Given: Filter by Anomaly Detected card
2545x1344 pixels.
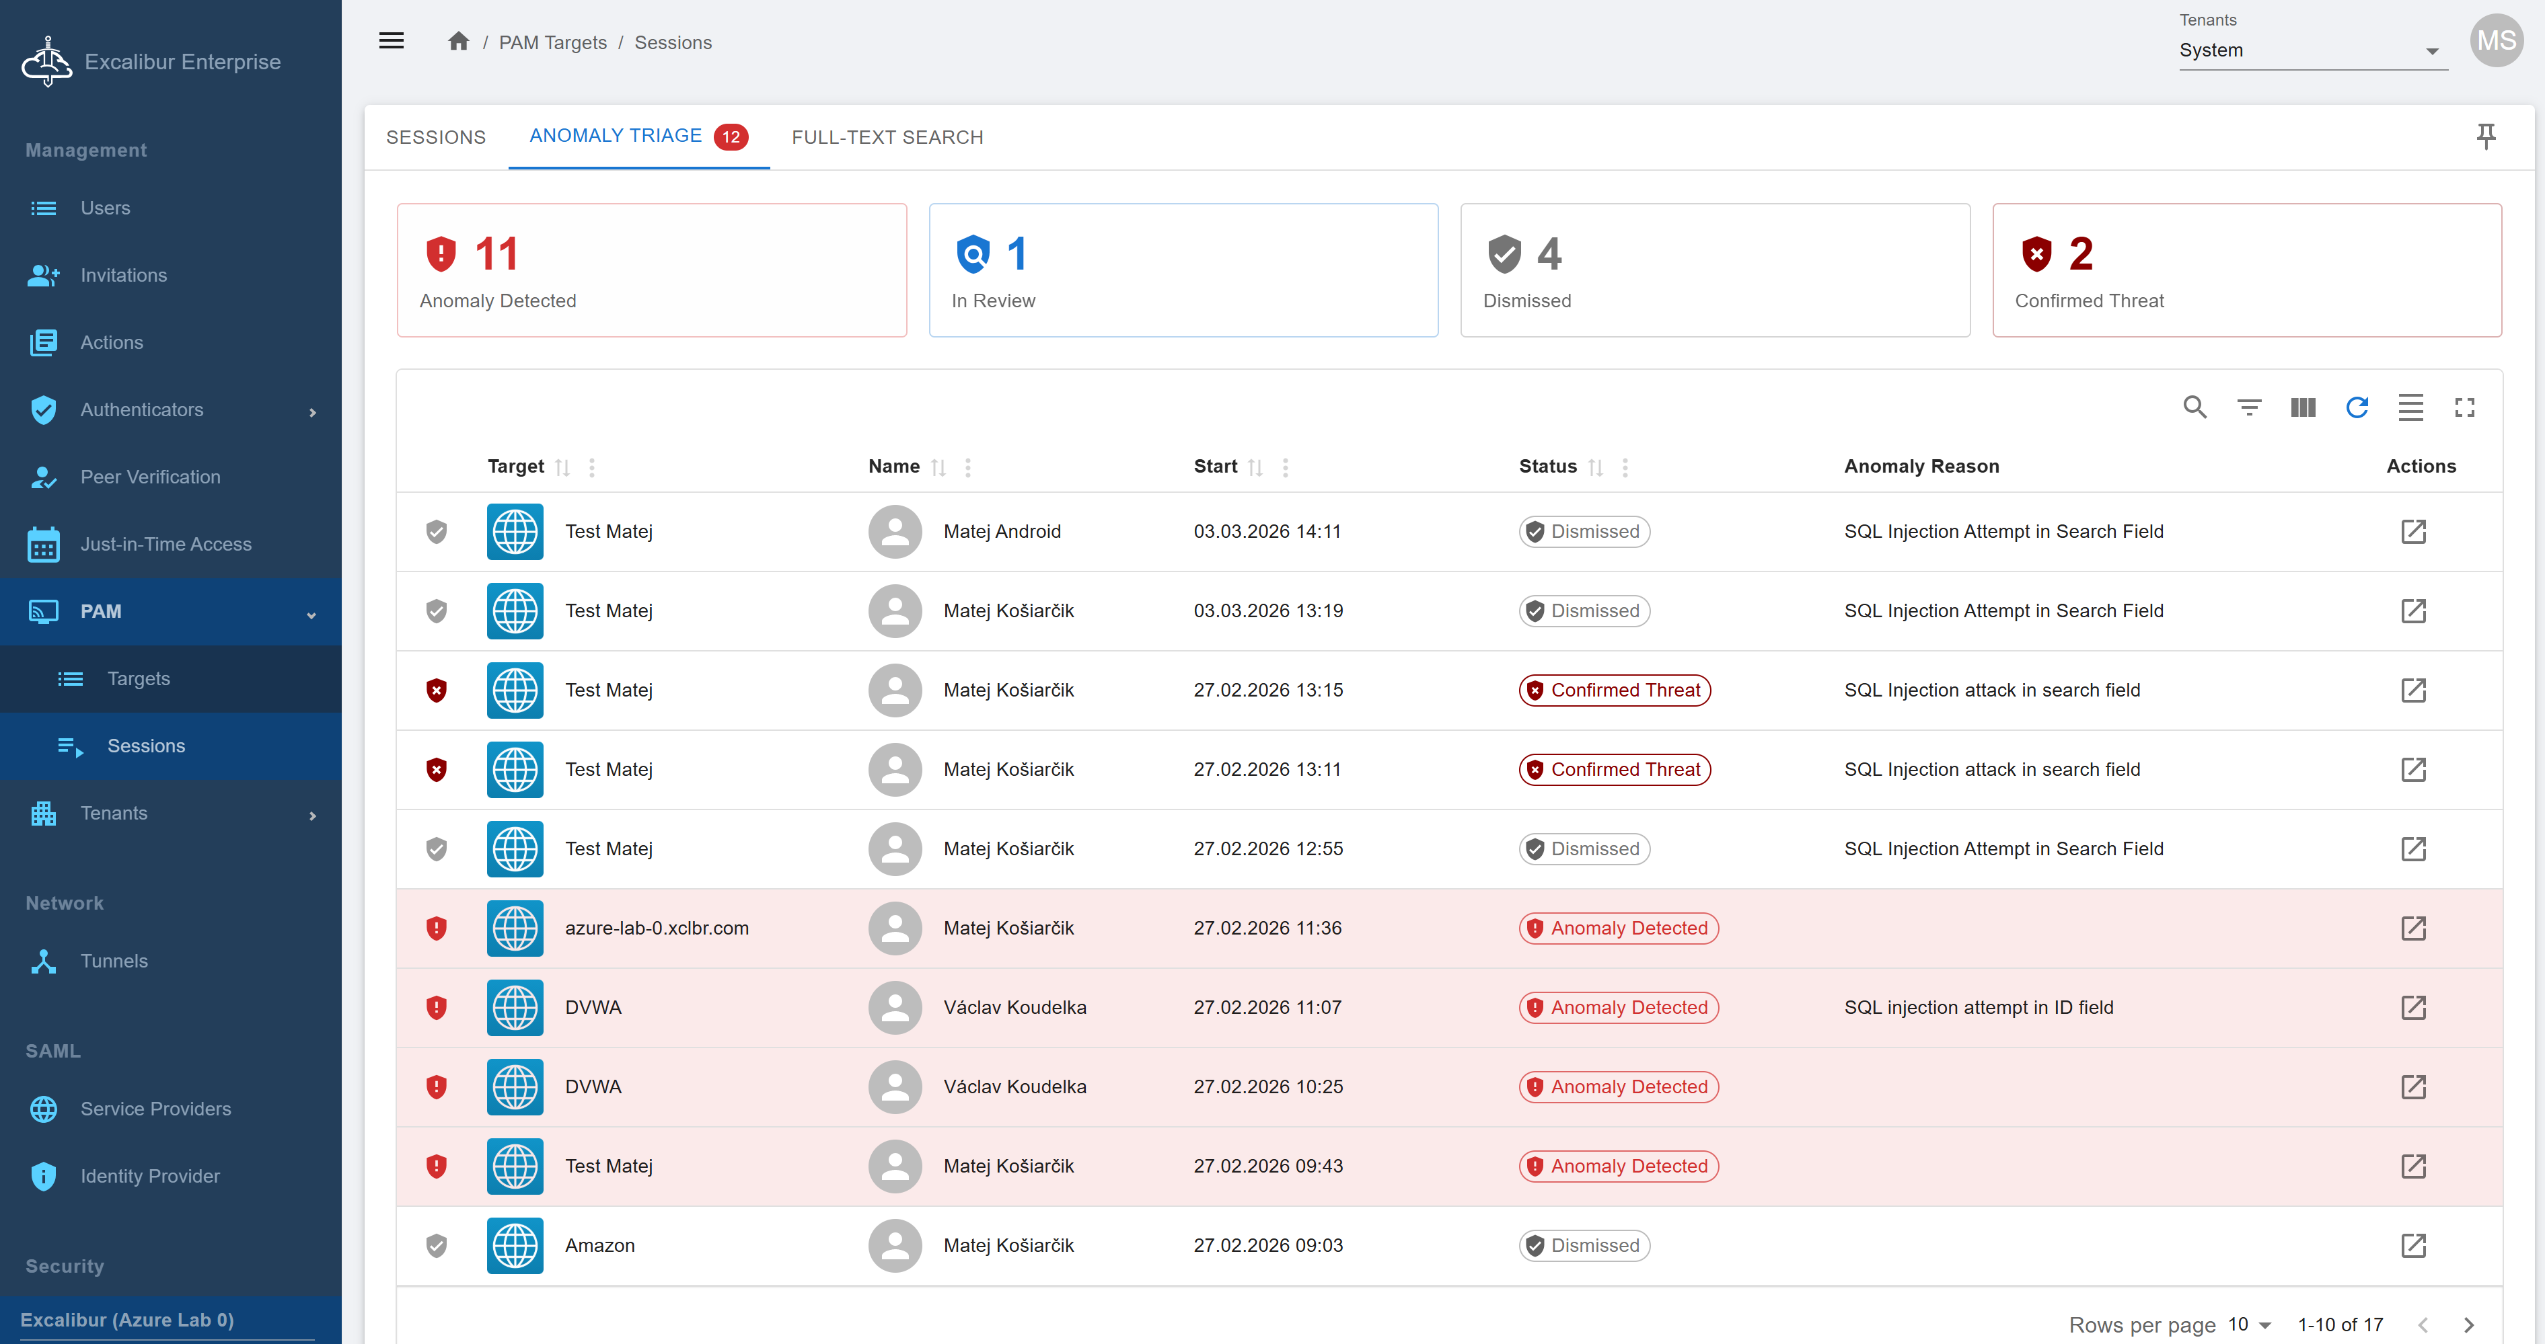Looking at the screenshot, I should pyautogui.click(x=651, y=270).
